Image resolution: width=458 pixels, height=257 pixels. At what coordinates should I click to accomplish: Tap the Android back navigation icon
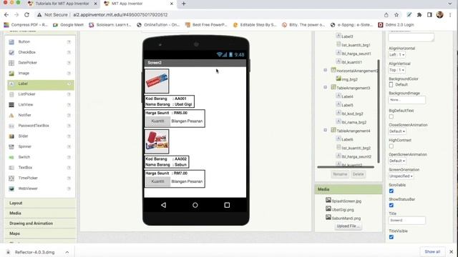pyautogui.click(x=164, y=205)
